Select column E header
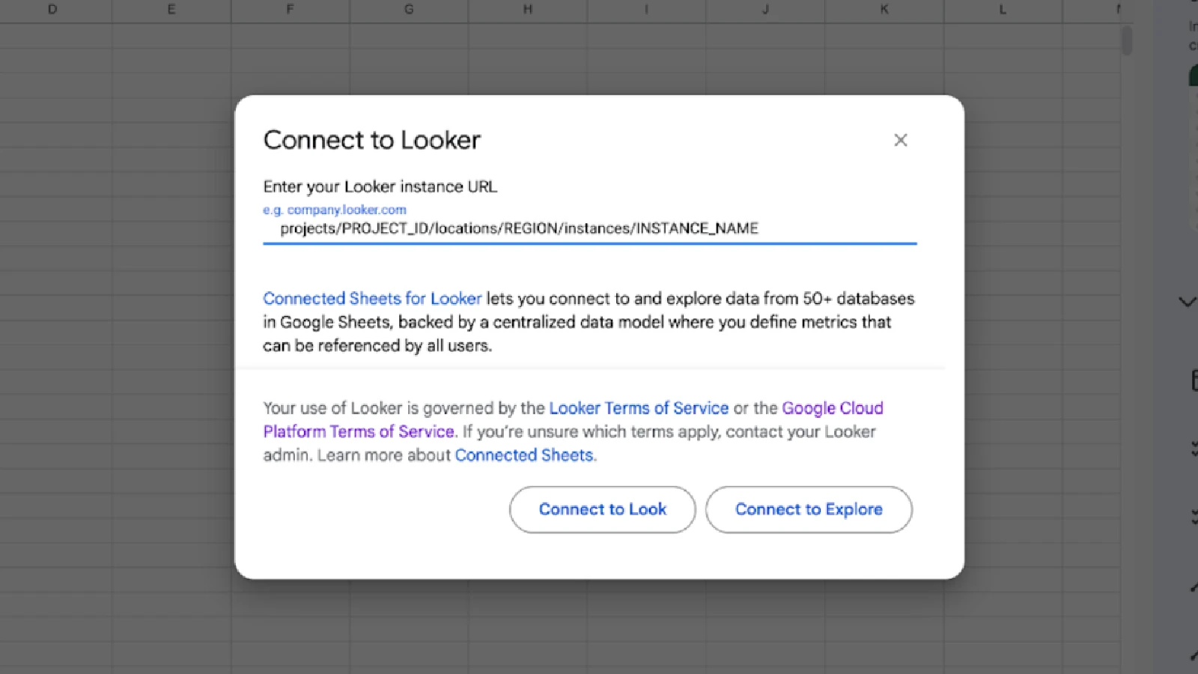The height and width of the screenshot is (674, 1198). [171, 10]
